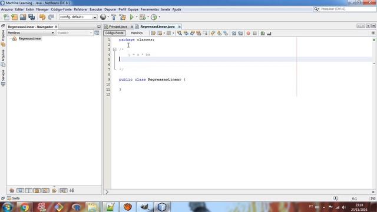Open the Profile Project dropdown arrow

point(159,17)
